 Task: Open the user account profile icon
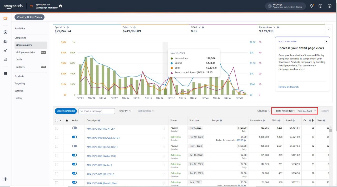329,6
